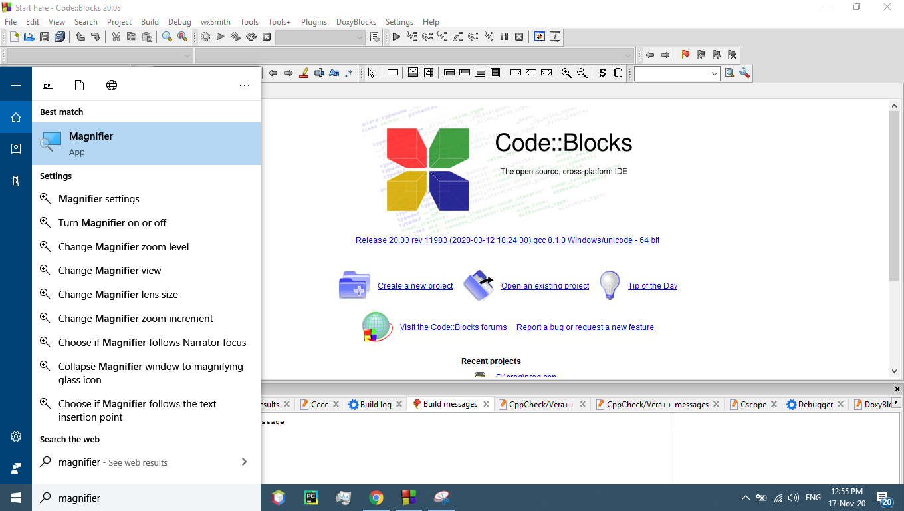Viewport: 904px width, 511px height.
Task: Click the Save all files icon
Action: (60, 37)
